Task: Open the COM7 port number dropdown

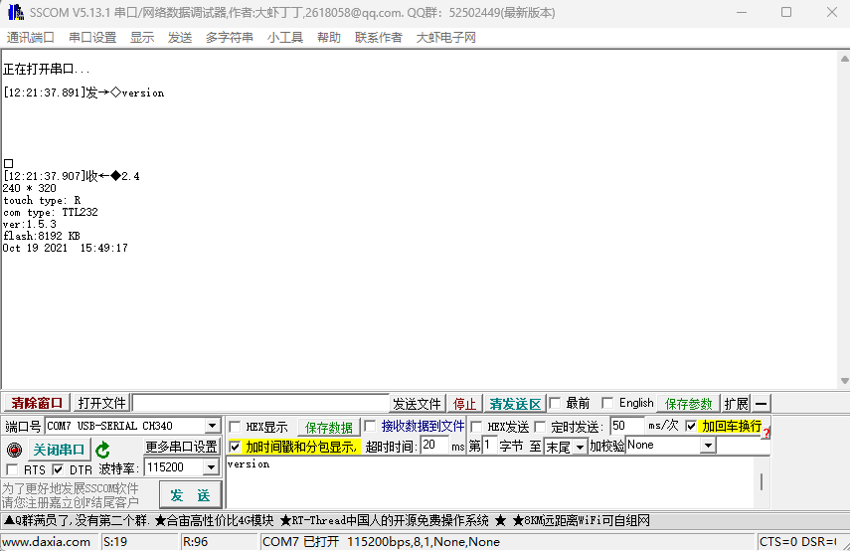Action: point(212,426)
